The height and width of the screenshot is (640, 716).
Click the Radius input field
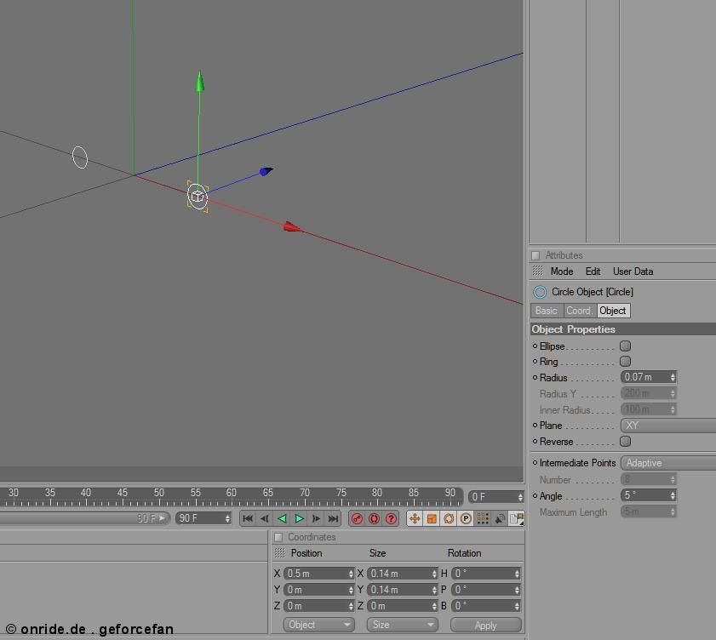(x=649, y=377)
